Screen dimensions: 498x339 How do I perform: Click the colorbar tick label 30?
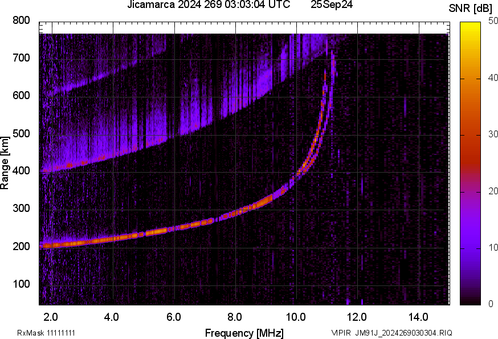pyautogui.click(x=493, y=134)
